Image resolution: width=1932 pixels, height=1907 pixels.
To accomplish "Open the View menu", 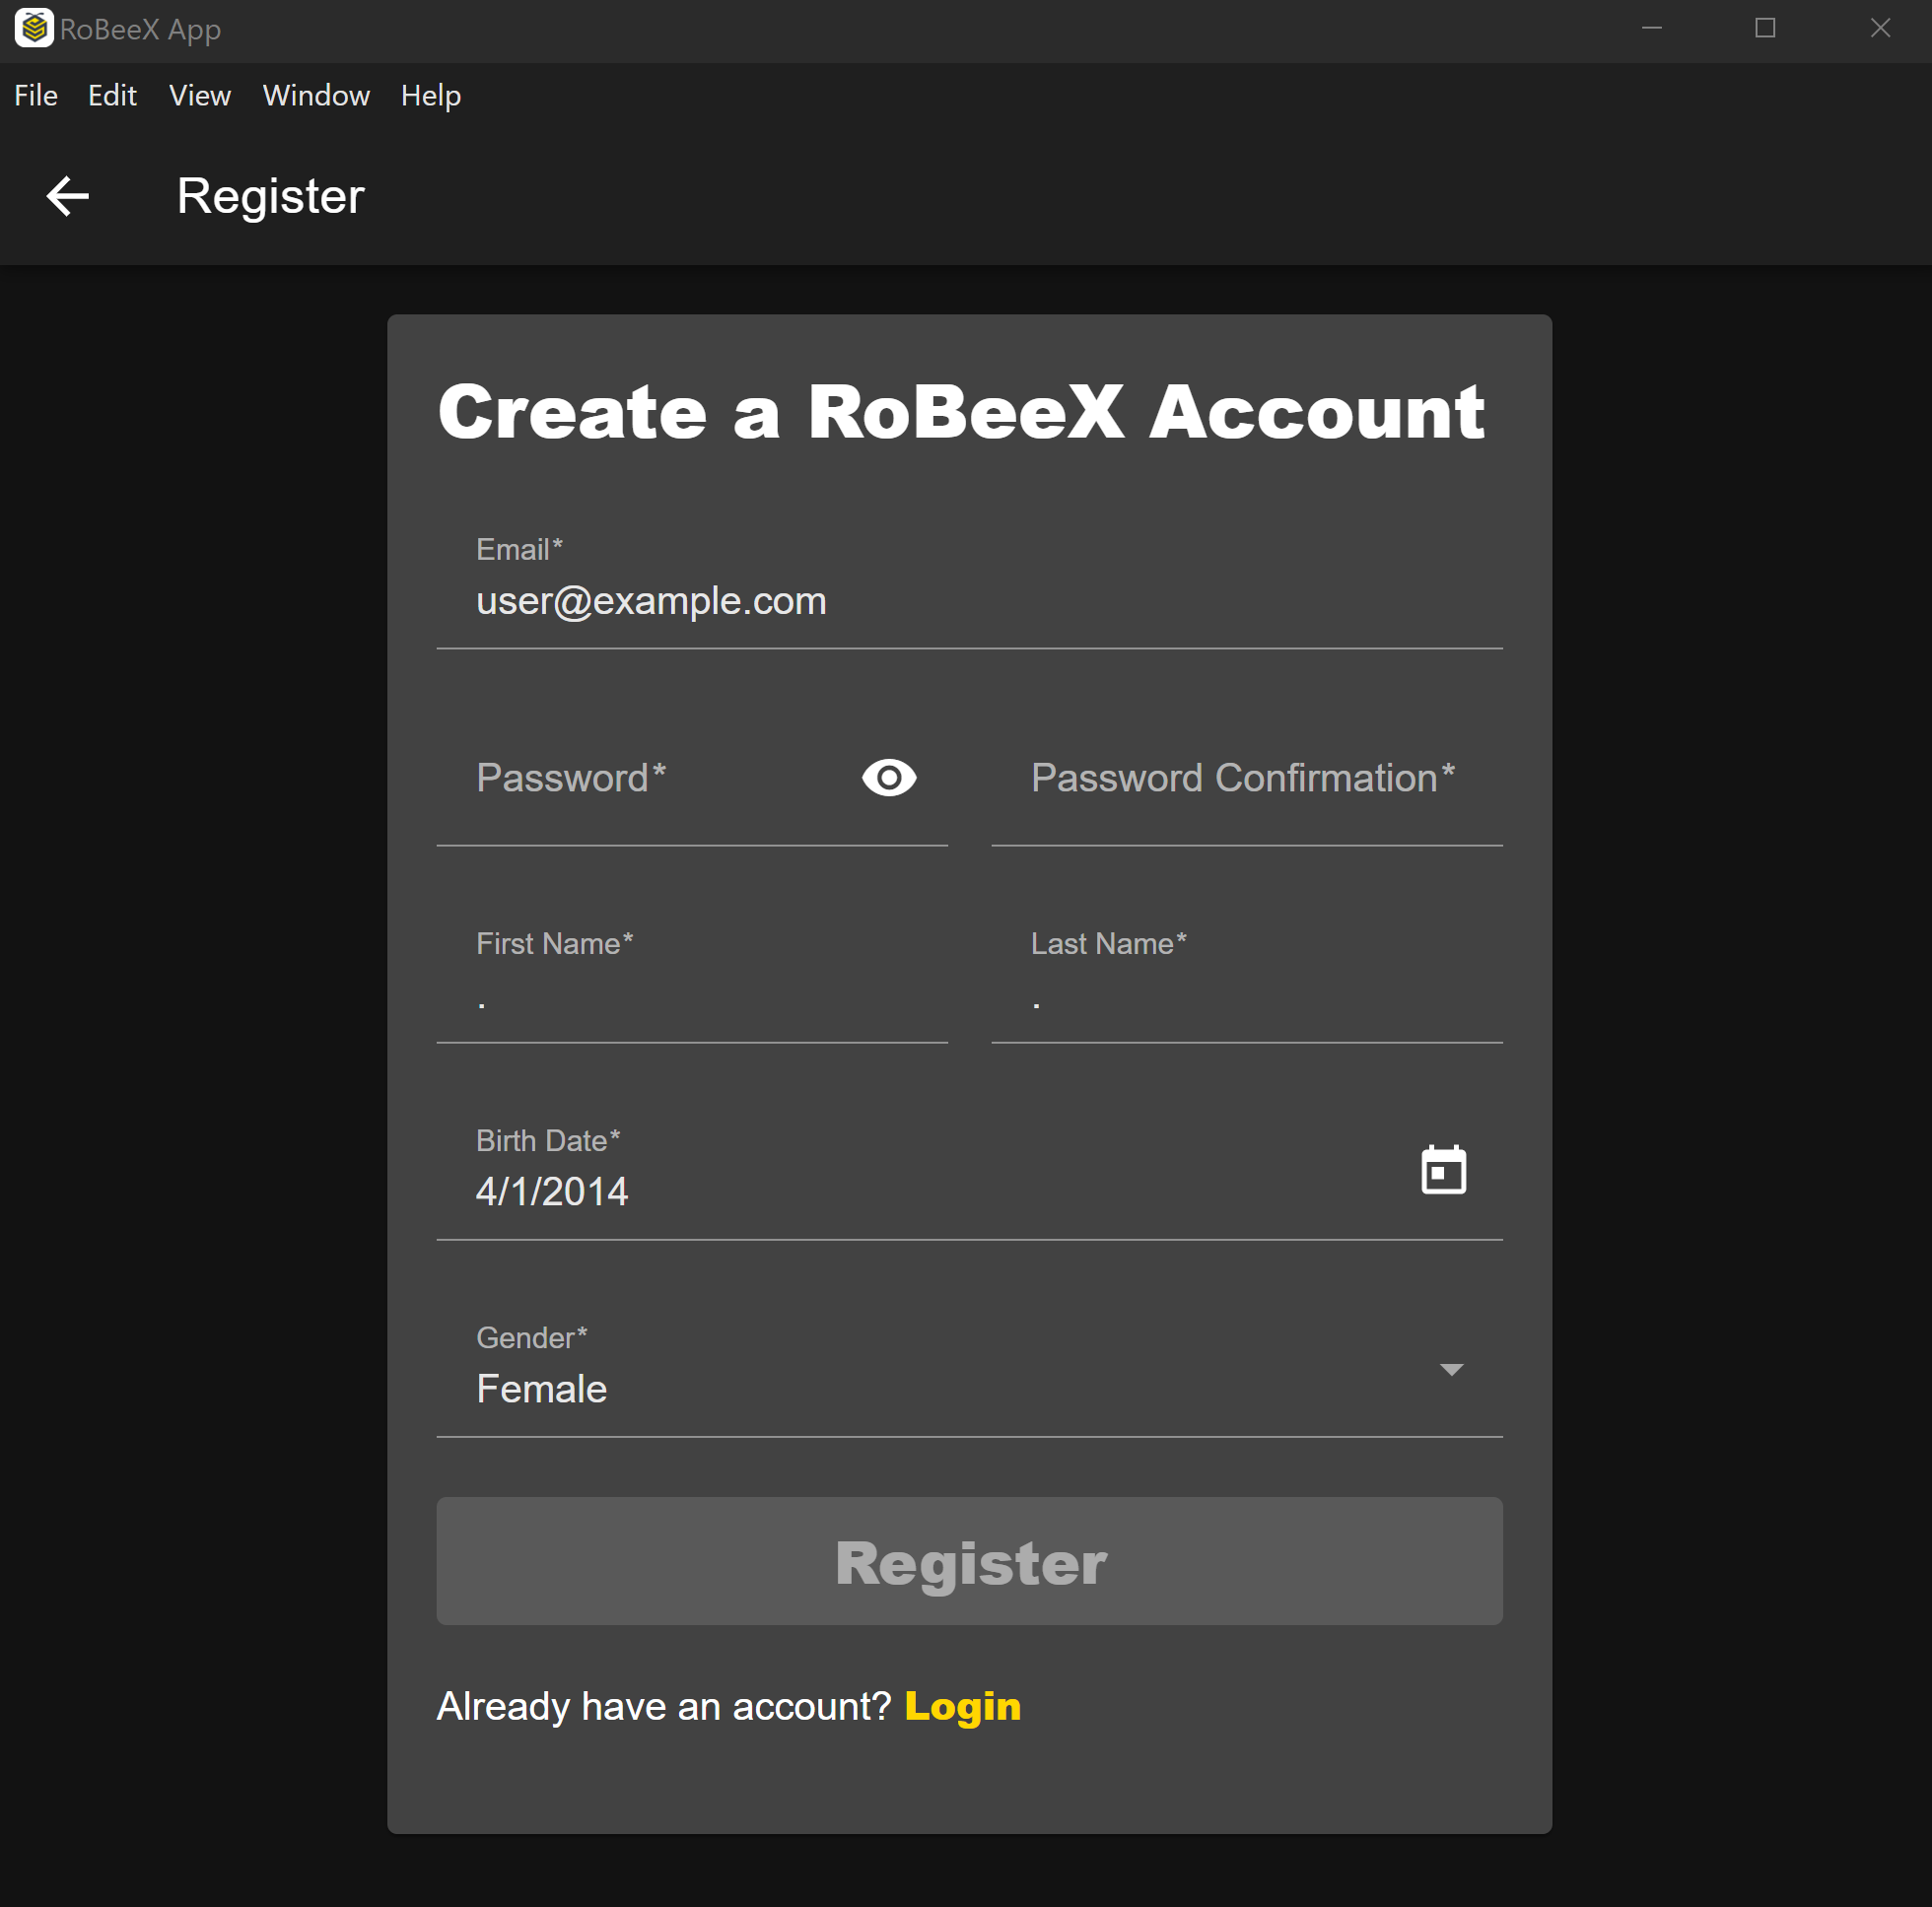I will click(x=199, y=96).
